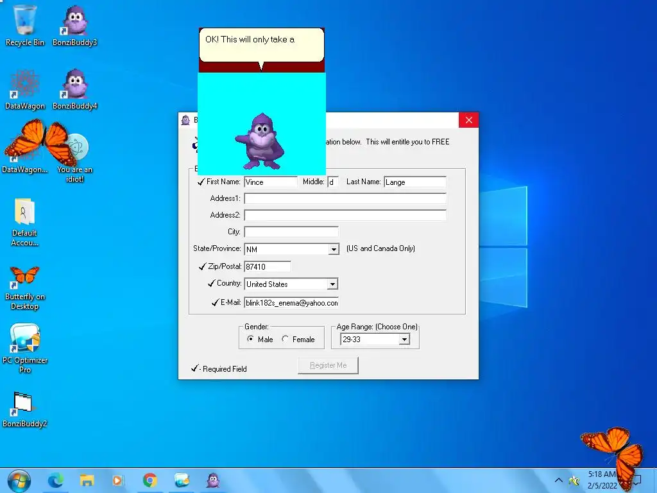This screenshot has height=493, width=657.
Task: Select the Female gender radio button
Action: click(285, 339)
